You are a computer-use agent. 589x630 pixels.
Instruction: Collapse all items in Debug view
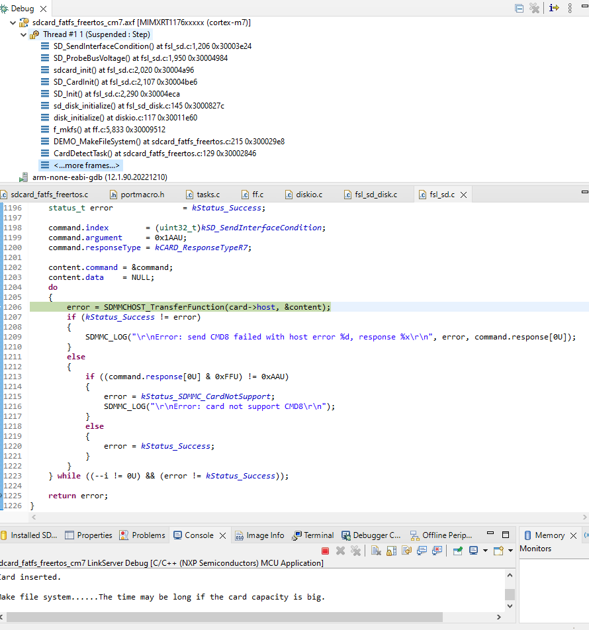pos(519,8)
